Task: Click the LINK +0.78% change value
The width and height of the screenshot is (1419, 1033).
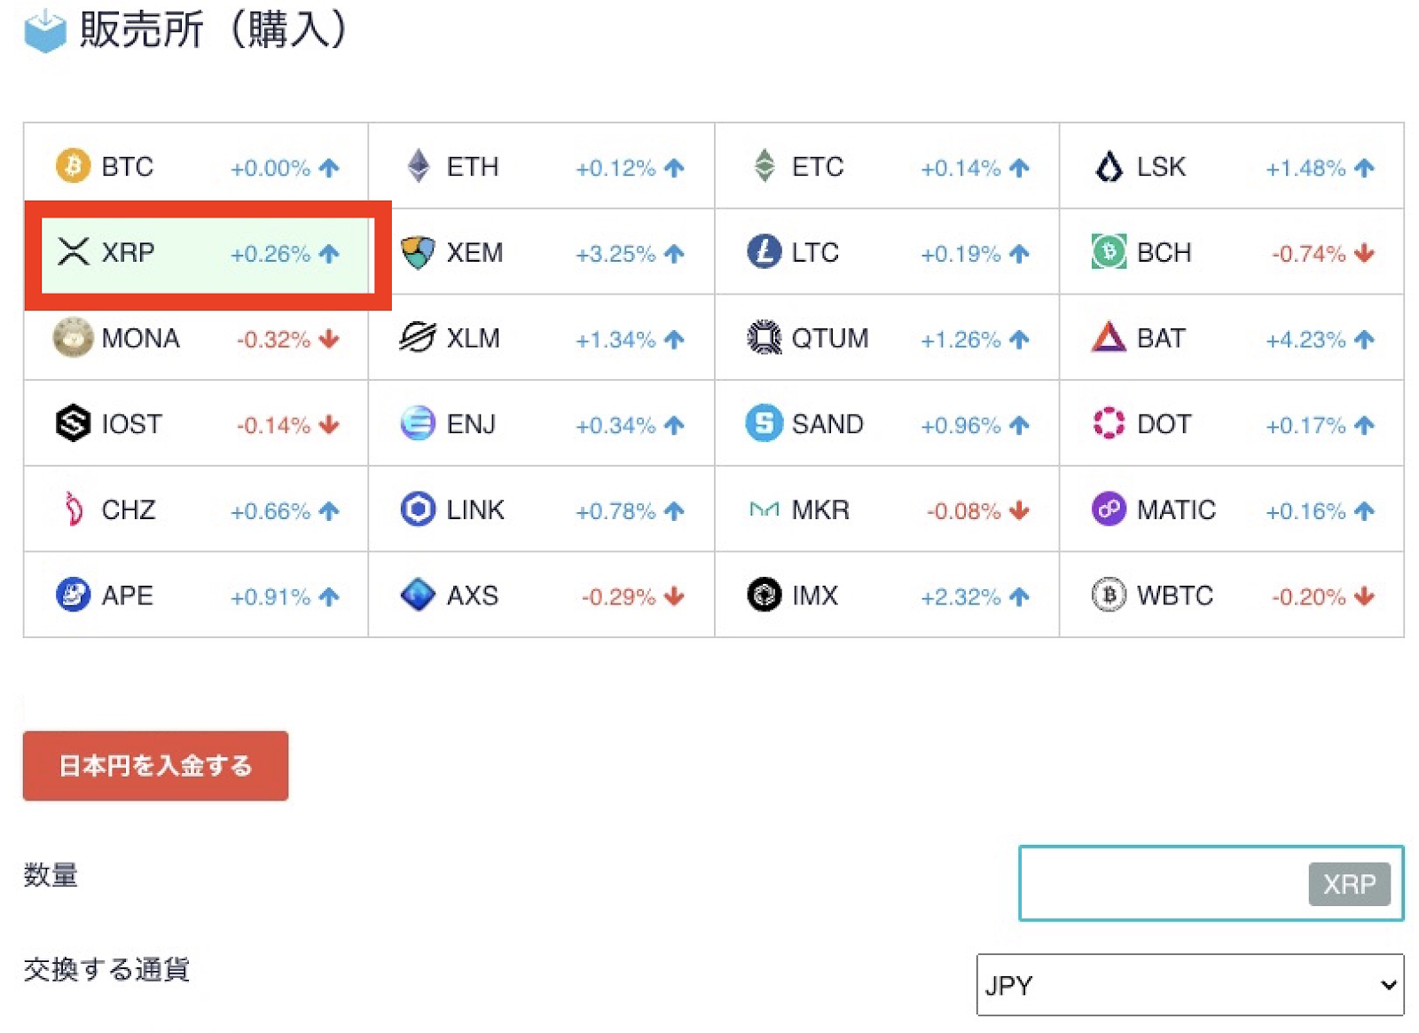Action: 615,511
